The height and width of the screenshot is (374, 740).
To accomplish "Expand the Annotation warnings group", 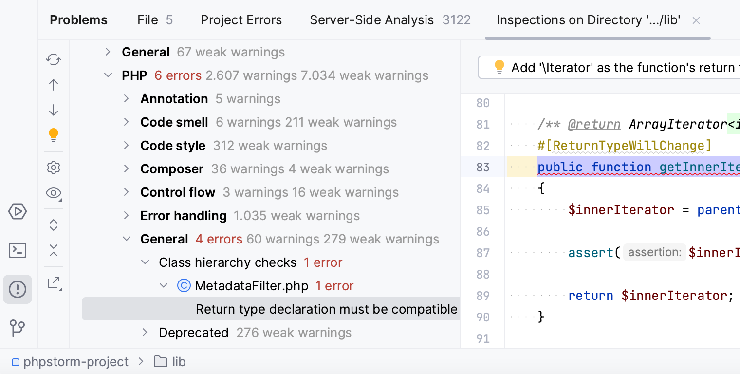I will point(127,98).
